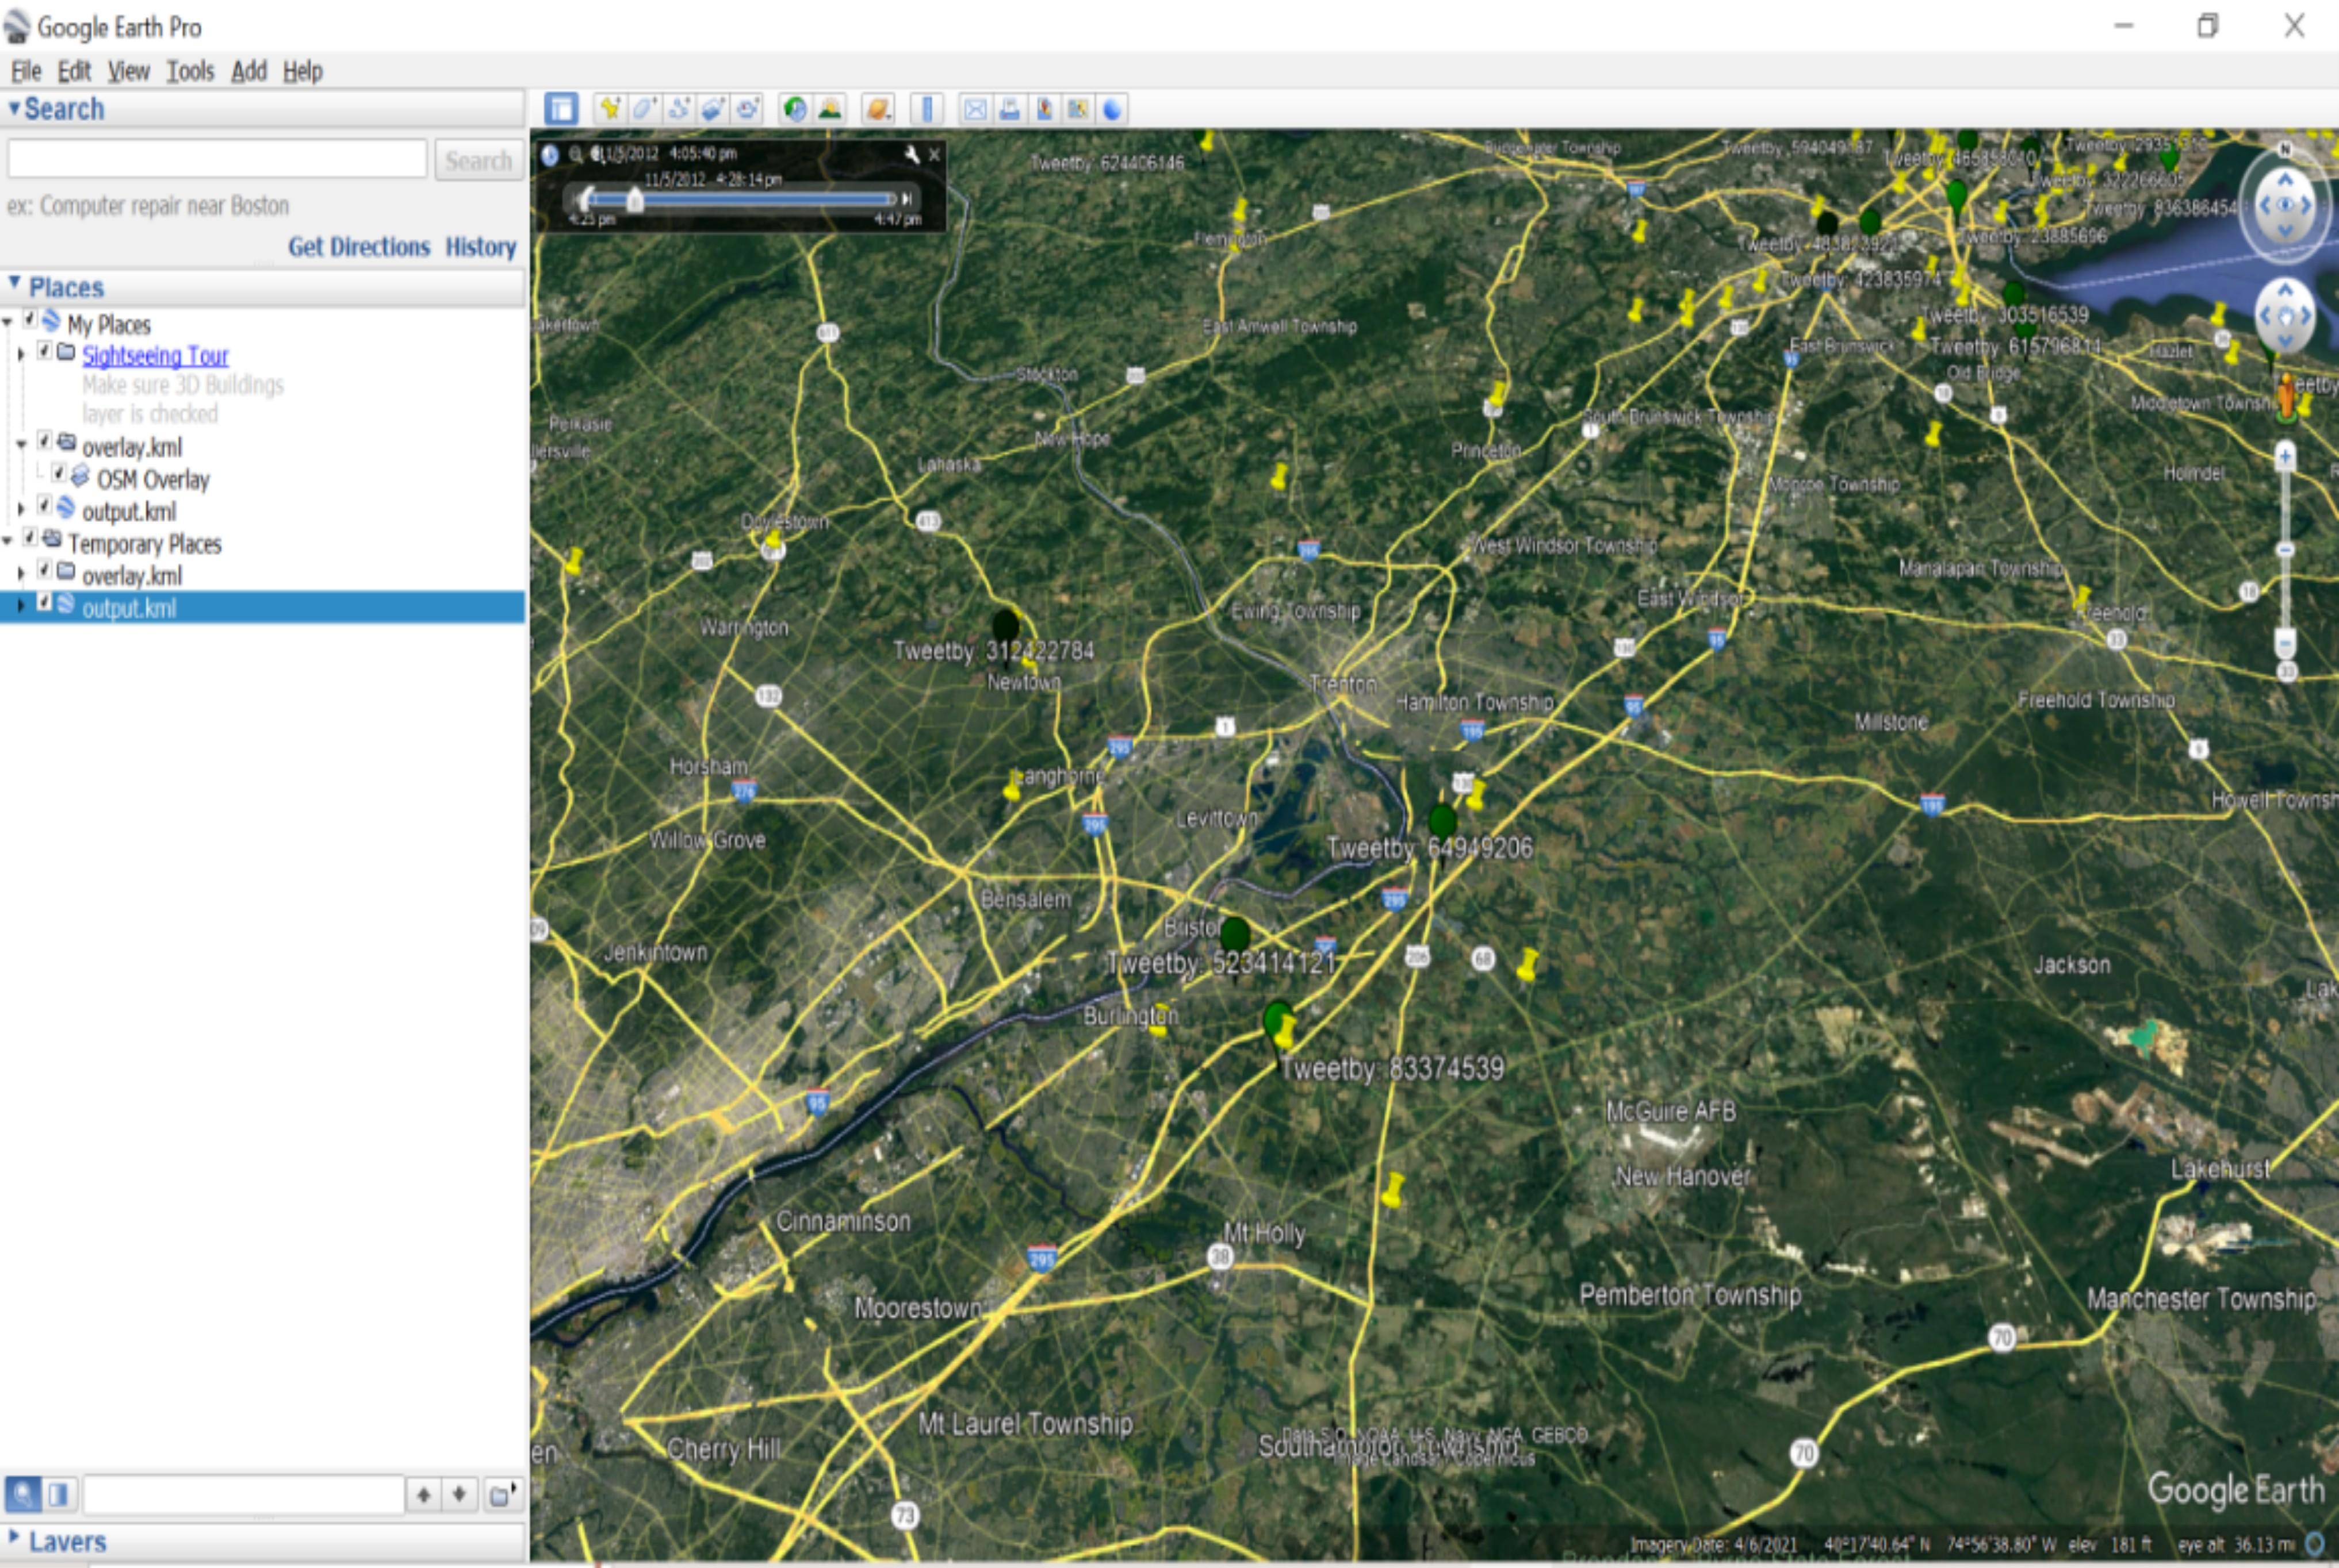The image size is (2339, 1568).
Task: Click the Email envelope toolbar icon
Action: point(974,109)
